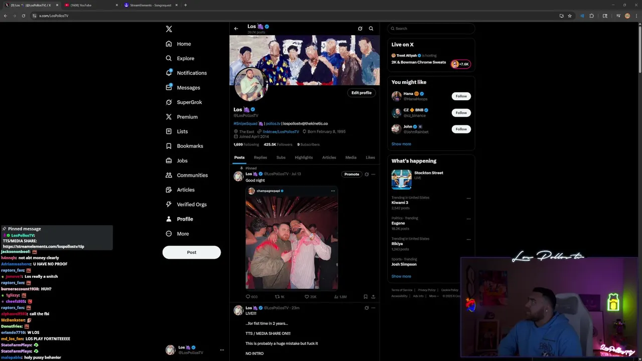View the 425.5K Followers list

(x=278, y=144)
